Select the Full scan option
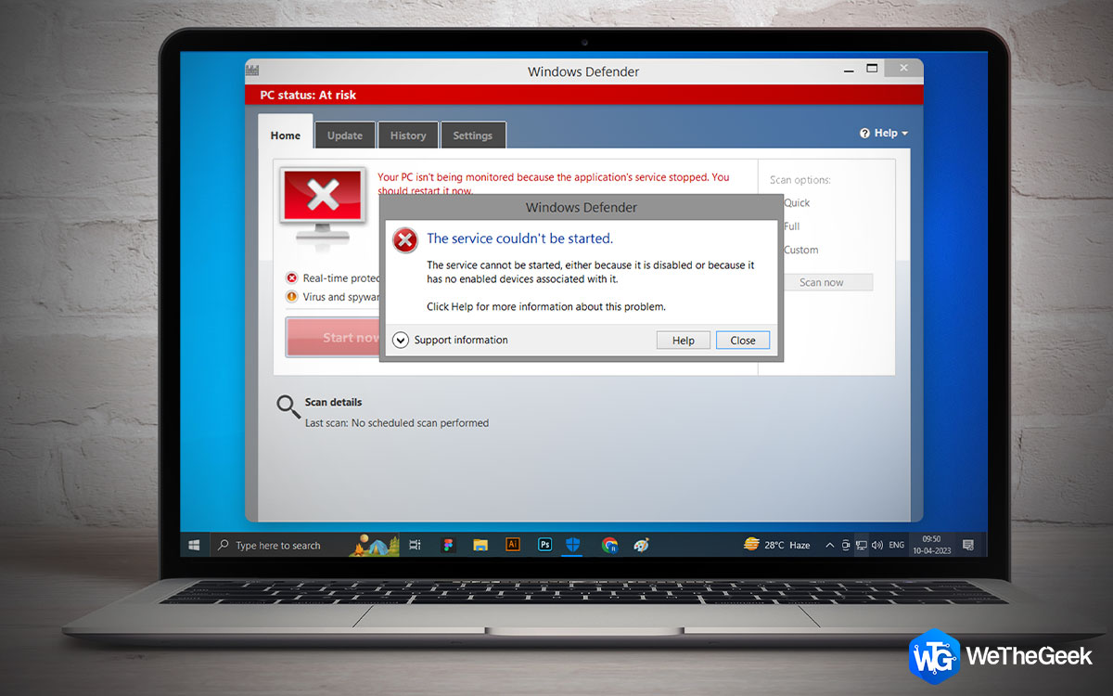Screen dimensions: 1113x696 pos(791,226)
